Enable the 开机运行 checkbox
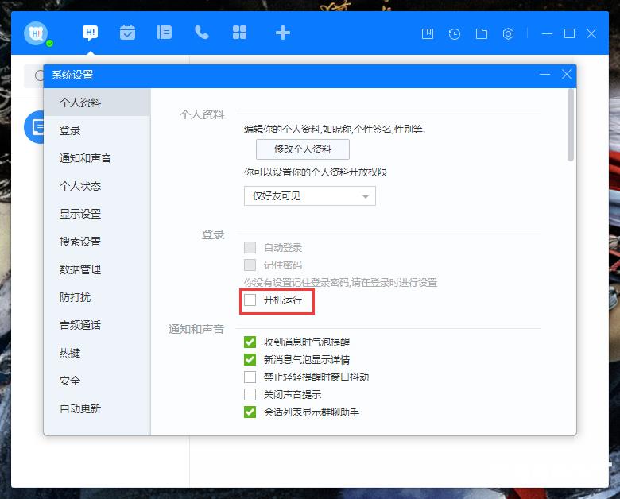The height and width of the screenshot is (499, 620). coord(250,300)
